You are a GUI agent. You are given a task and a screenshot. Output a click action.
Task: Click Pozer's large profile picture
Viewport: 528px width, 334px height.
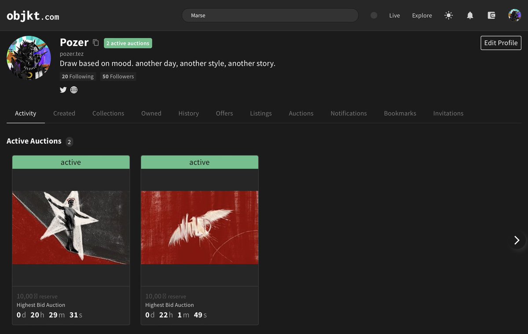click(29, 58)
